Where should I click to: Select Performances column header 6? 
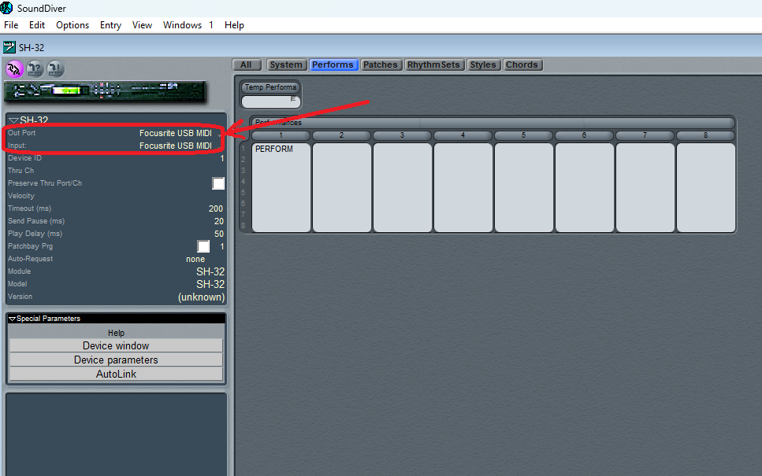[584, 135]
